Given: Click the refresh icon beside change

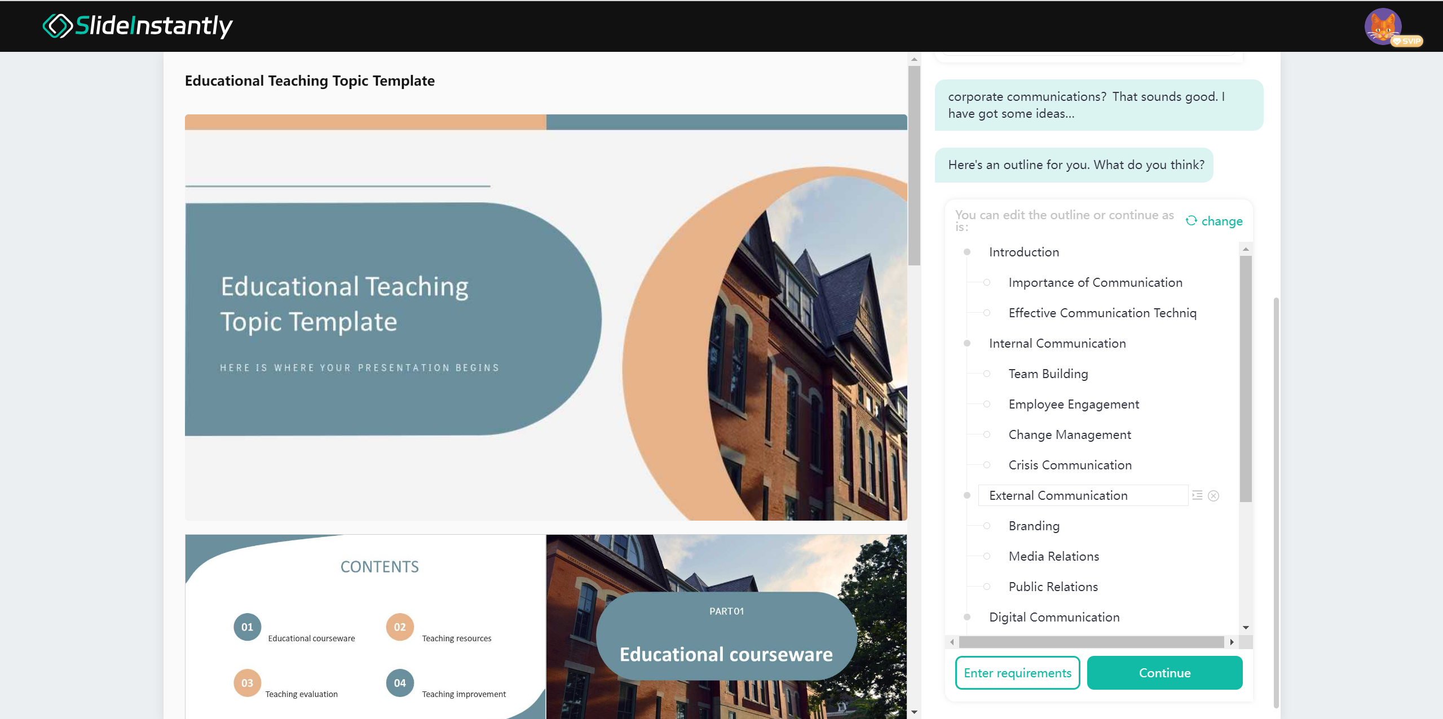Looking at the screenshot, I should point(1191,220).
